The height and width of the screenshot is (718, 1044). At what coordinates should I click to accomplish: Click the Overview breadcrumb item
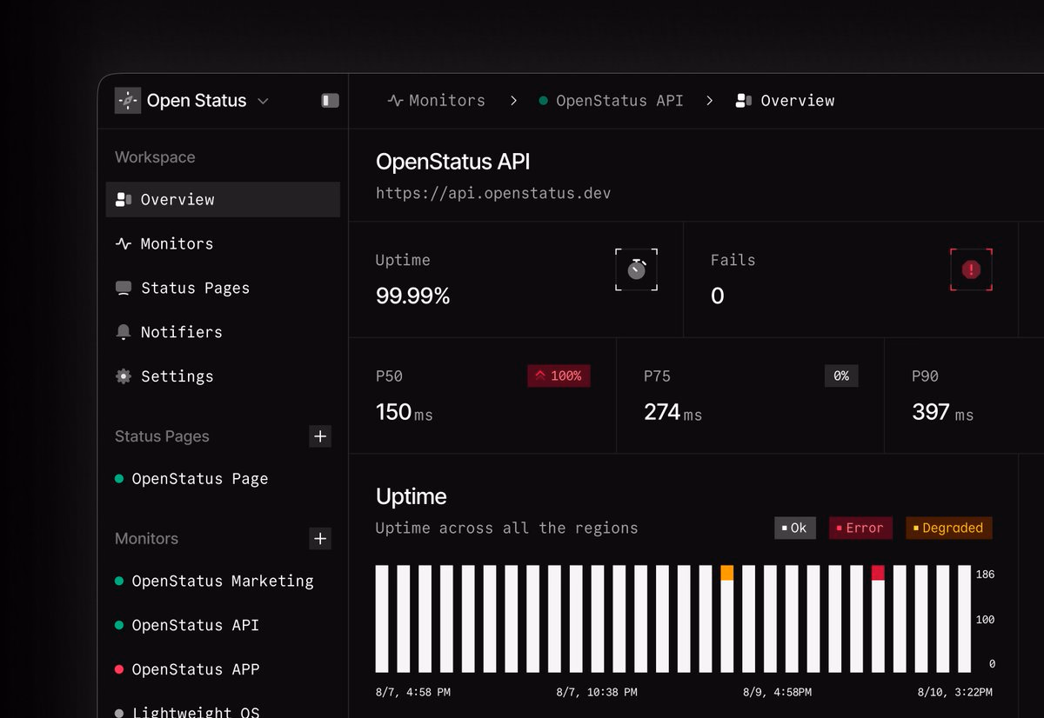point(798,101)
